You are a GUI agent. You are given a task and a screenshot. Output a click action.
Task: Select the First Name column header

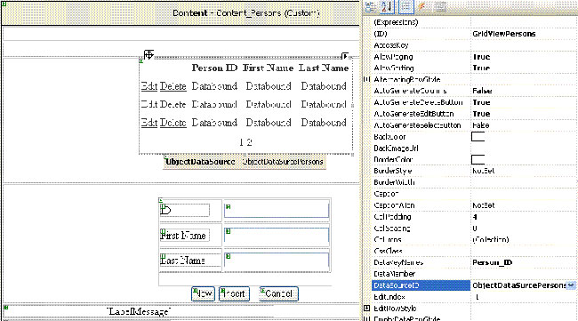[x=268, y=68]
